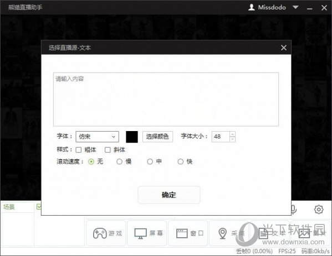This screenshot has width=332, height=256.
Task: Add 采集 capture source
Action: pos(229,233)
